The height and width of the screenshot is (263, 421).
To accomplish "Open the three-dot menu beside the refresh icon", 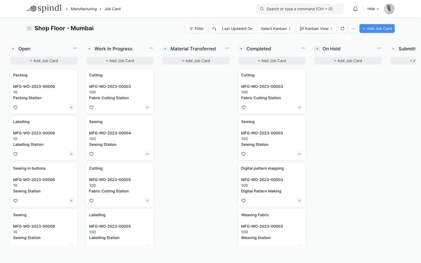I will [x=353, y=29].
